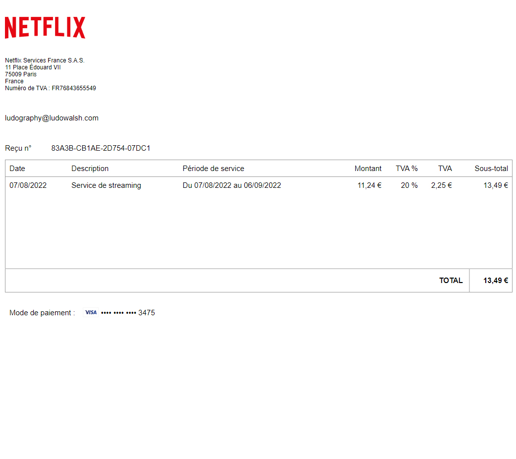Click the bold 'TOTAL' label

(x=451, y=281)
